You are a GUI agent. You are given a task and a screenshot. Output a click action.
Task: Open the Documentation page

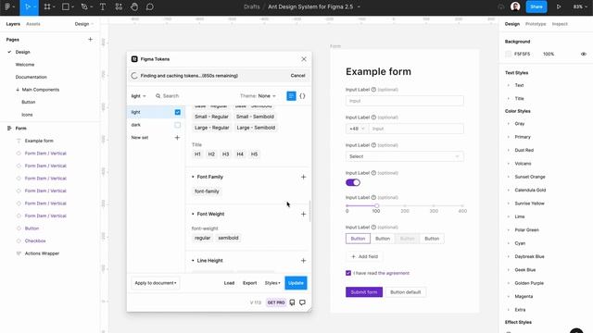coord(31,77)
